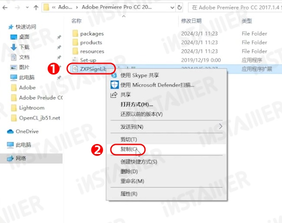Refresh the current folder view
The height and width of the screenshot is (223, 282).
click(179, 7)
